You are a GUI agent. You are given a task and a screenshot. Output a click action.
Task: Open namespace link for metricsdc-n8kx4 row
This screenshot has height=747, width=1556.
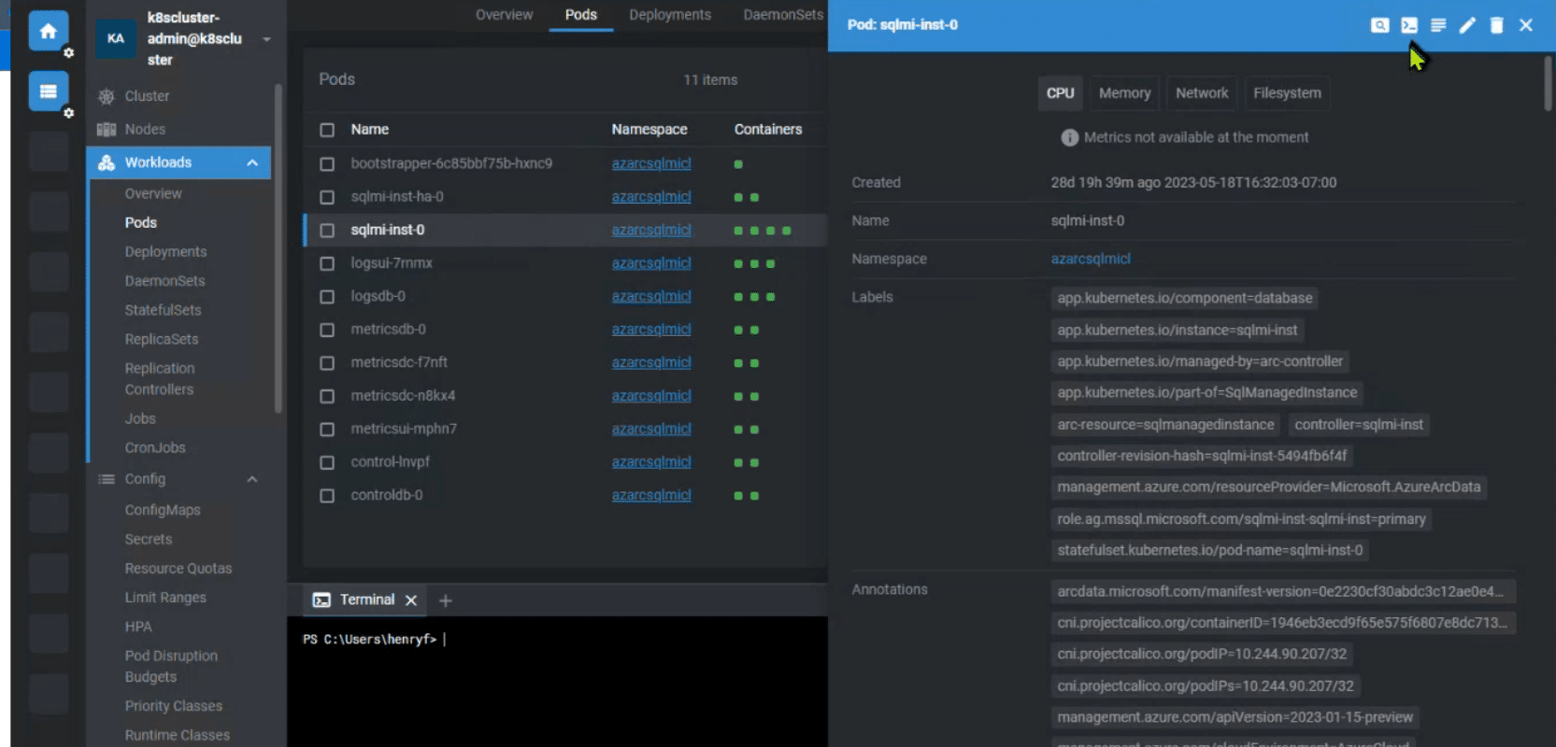click(x=651, y=396)
